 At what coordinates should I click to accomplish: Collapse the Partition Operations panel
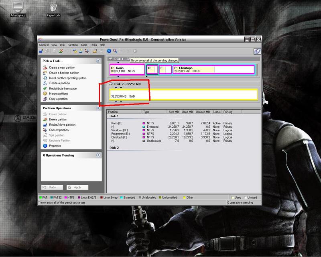(98, 108)
